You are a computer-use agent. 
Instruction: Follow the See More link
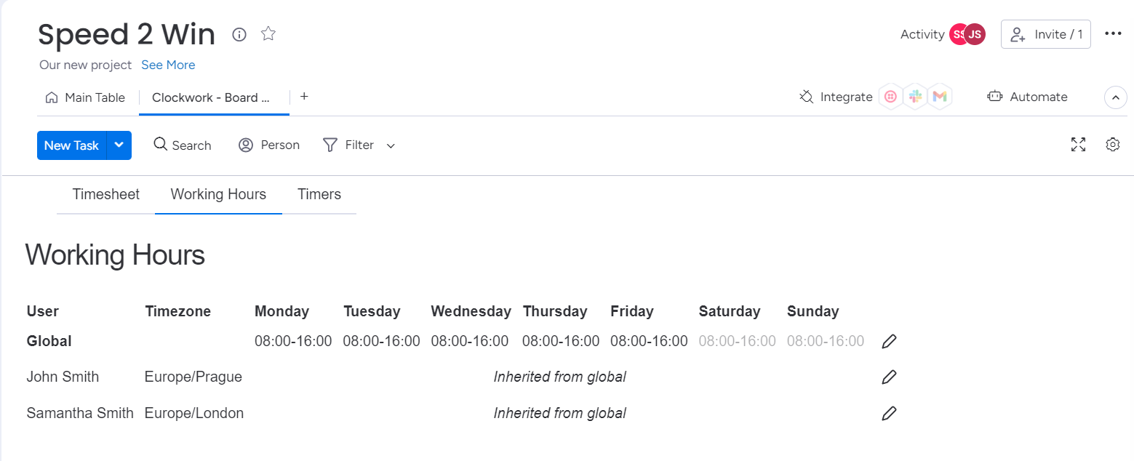(168, 65)
